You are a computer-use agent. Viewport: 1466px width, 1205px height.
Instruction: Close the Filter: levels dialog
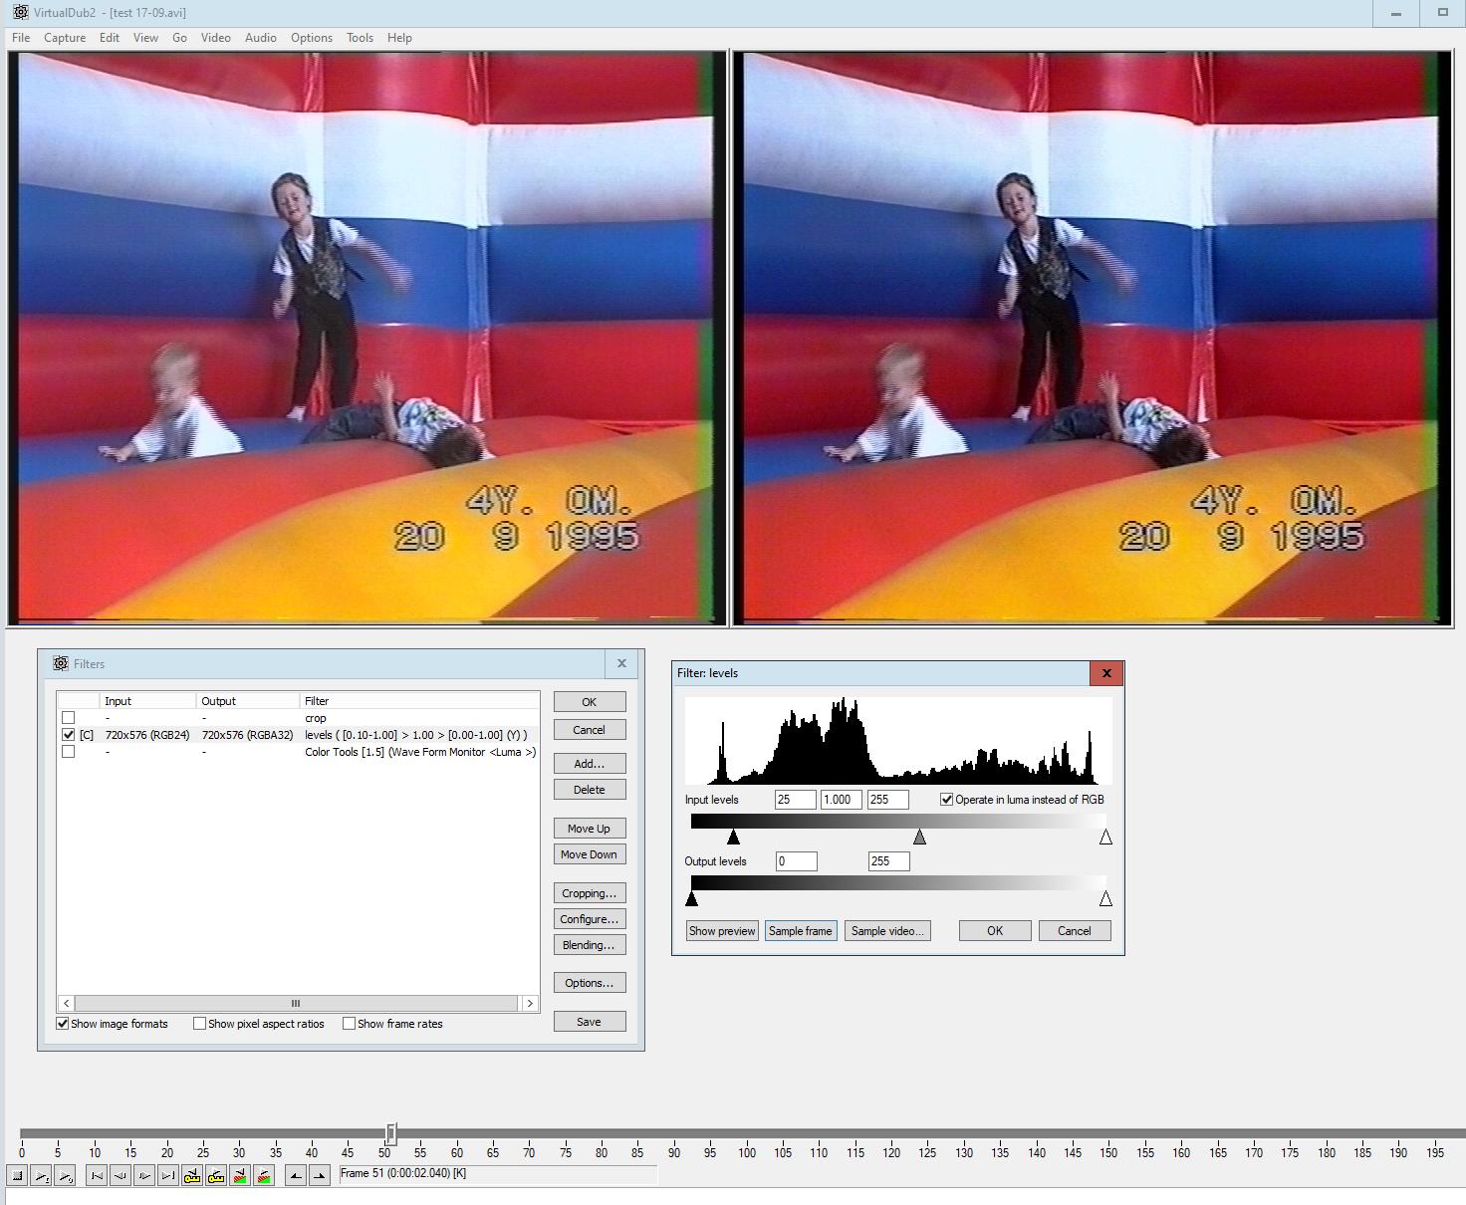point(1106,673)
